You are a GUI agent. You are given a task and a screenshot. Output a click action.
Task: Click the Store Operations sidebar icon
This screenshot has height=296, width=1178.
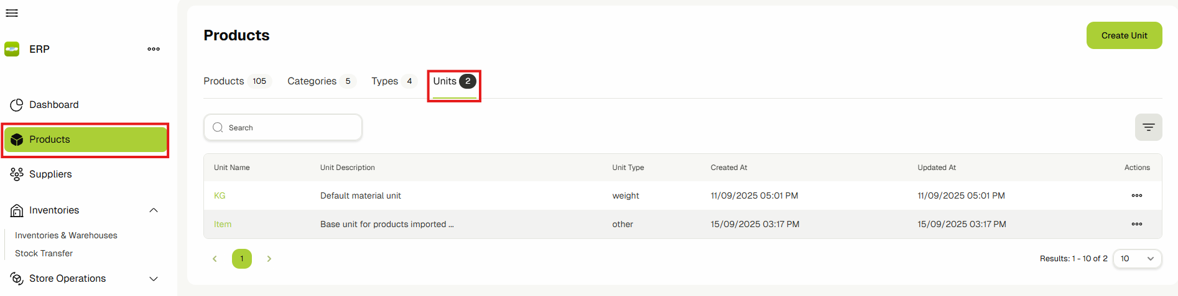pos(17,279)
